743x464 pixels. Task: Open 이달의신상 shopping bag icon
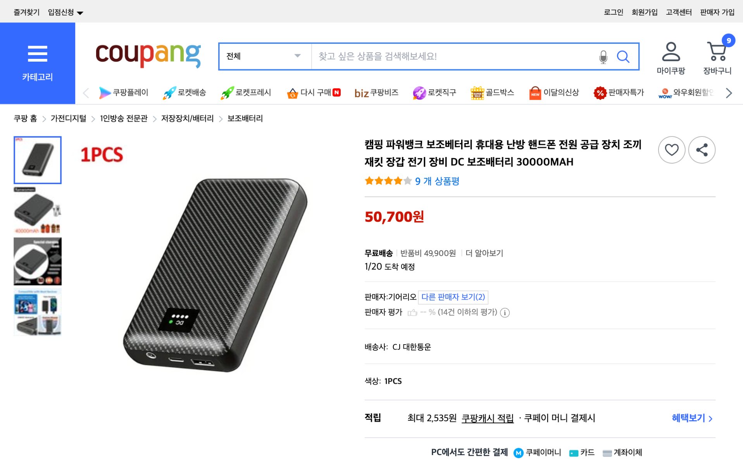535,92
